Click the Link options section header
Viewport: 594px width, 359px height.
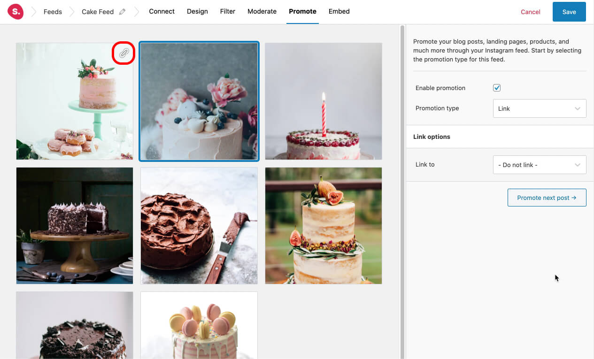tap(500, 137)
